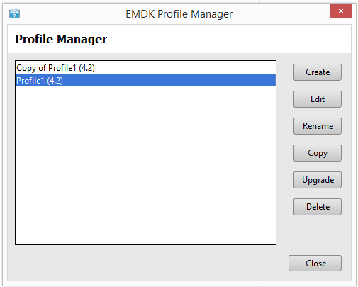Image resolution: width=358 pixels, height=287 pixels.
Task: Click the gray footer left of Close button
Action: pos(147,263)
